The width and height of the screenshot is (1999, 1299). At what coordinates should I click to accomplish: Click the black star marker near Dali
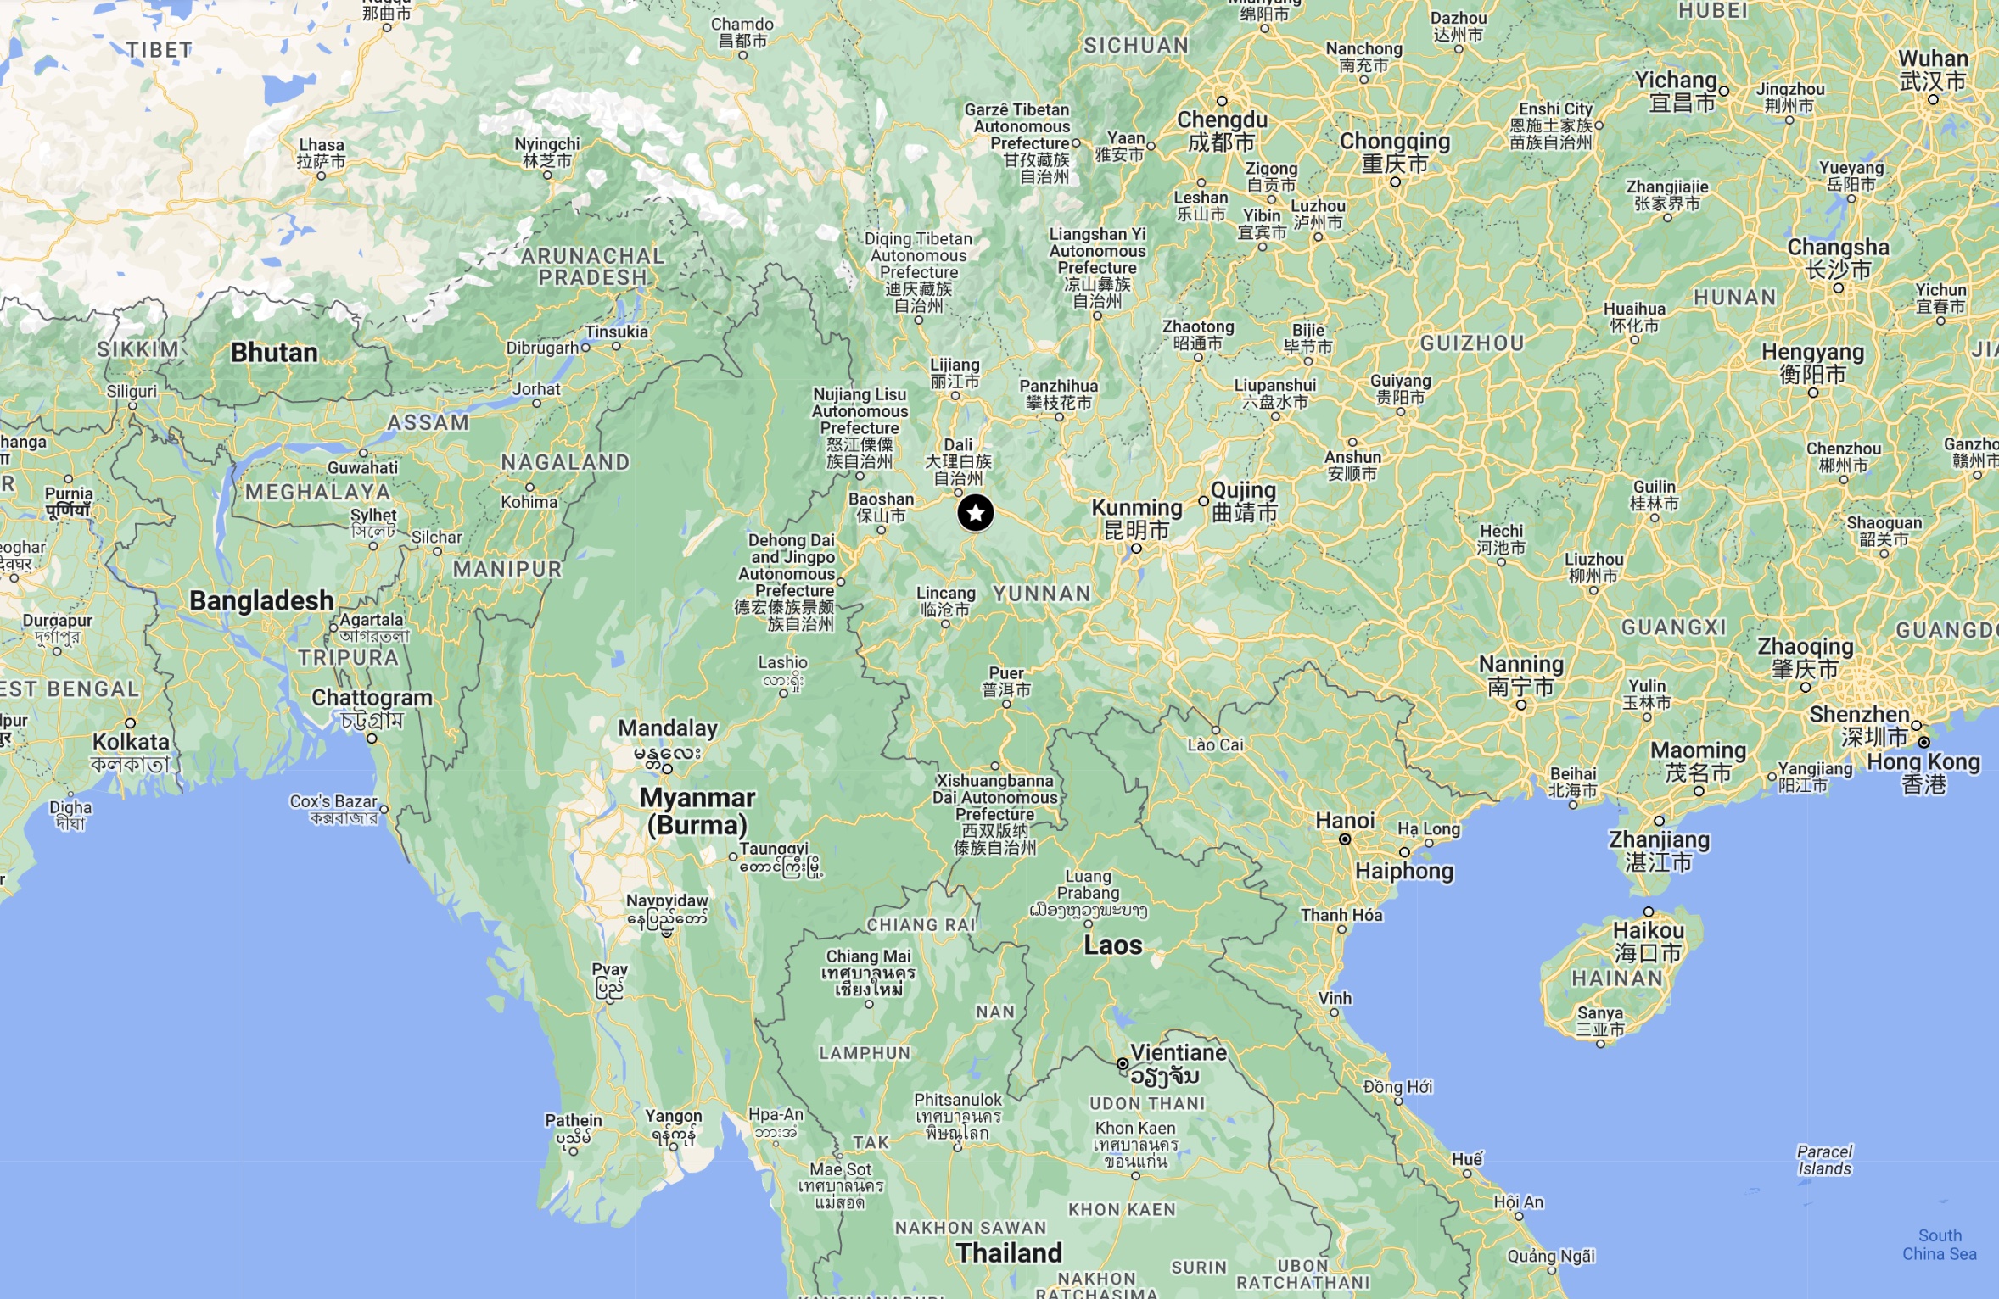(976, 513)
